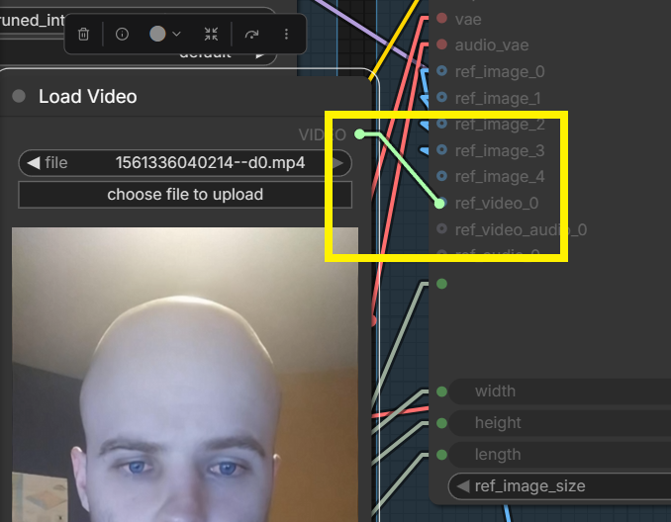This screenshot has width=671, height=522.
Task: Click the ref_video_0 input socket
Action: [440, 203]
